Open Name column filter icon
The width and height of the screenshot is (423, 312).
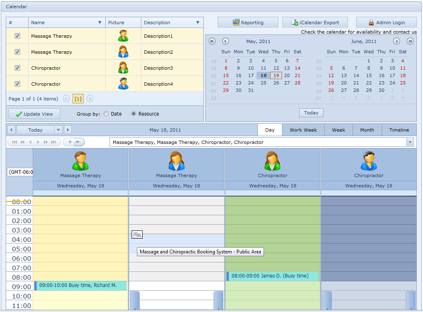pos(100,23)
